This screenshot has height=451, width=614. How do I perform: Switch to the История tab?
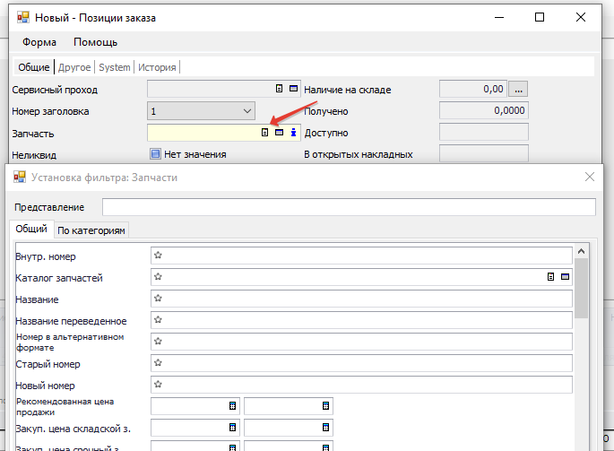pos(157,67)
